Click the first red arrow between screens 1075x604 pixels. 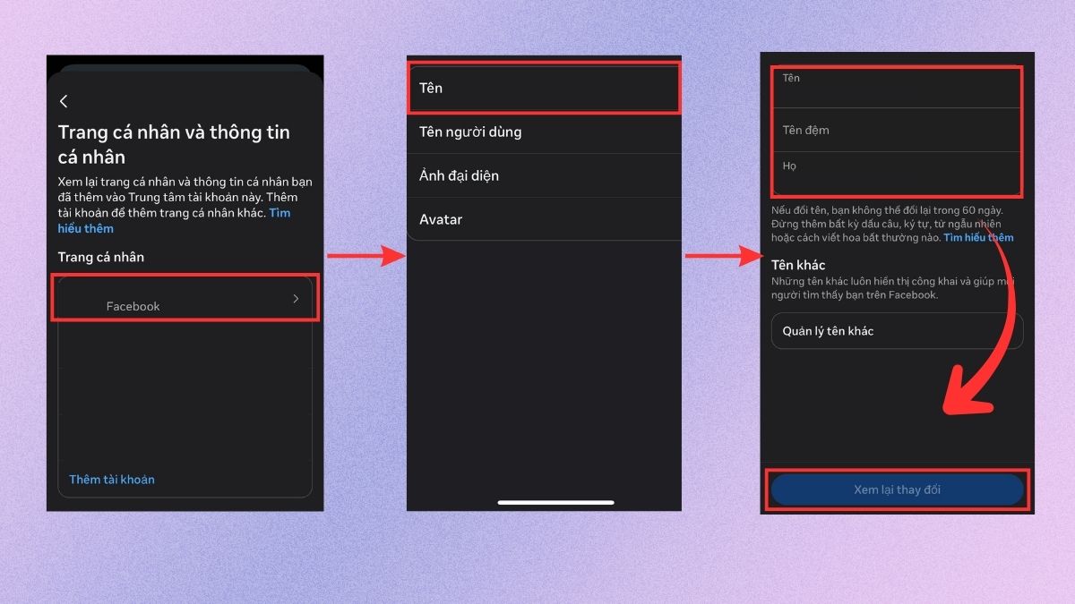pyautogui.click(x=367, y=256)
